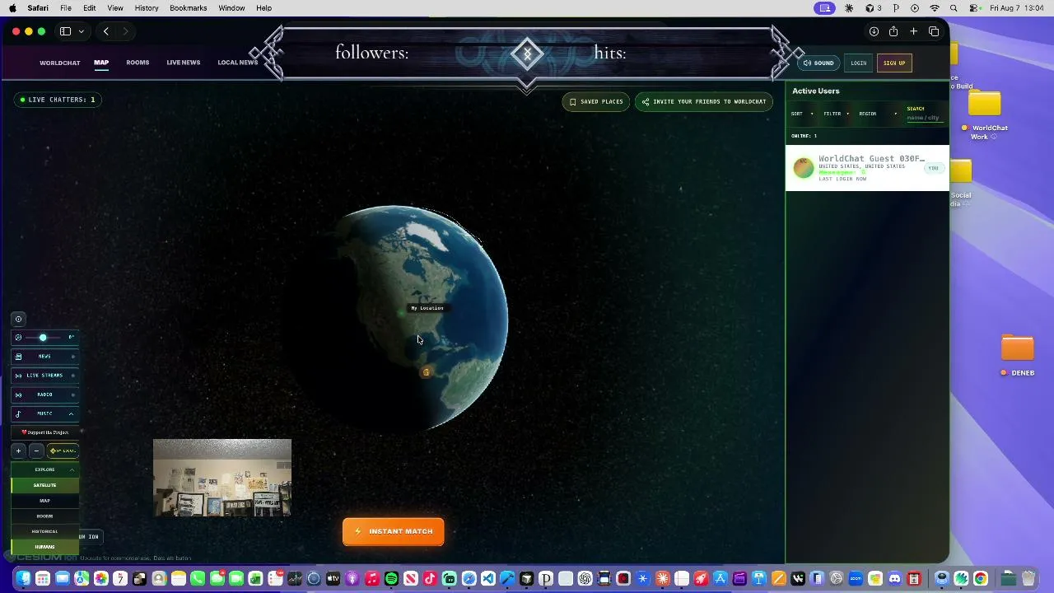Click the Login button
Viewport: 1054px width, 593px height.
(859, 63)
